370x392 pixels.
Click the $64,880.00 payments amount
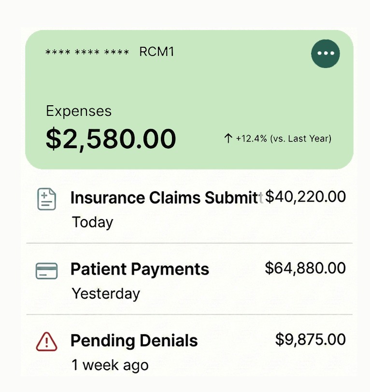pos(305,268)
